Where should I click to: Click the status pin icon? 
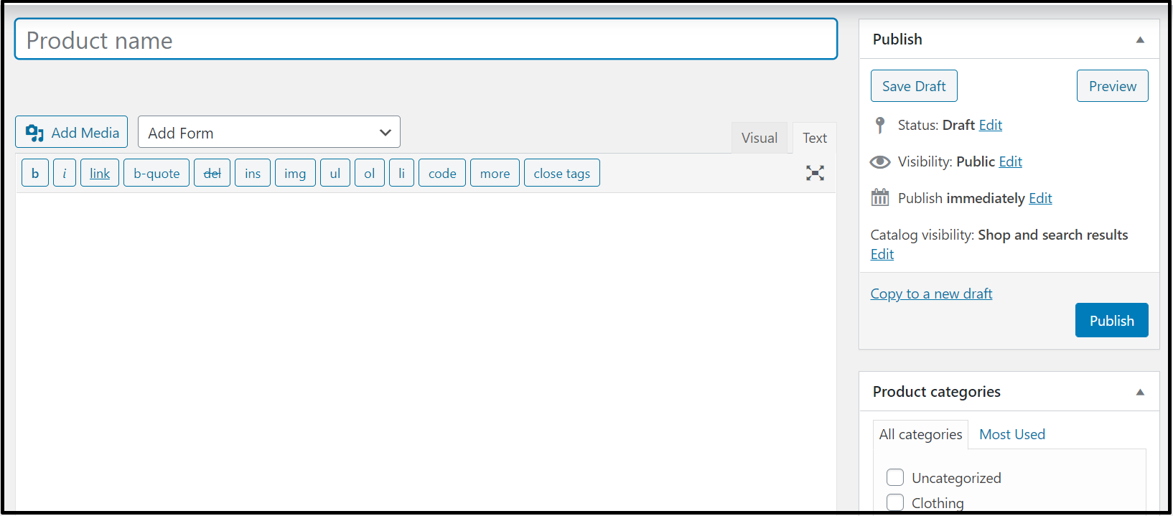click(x=880, y=126)
